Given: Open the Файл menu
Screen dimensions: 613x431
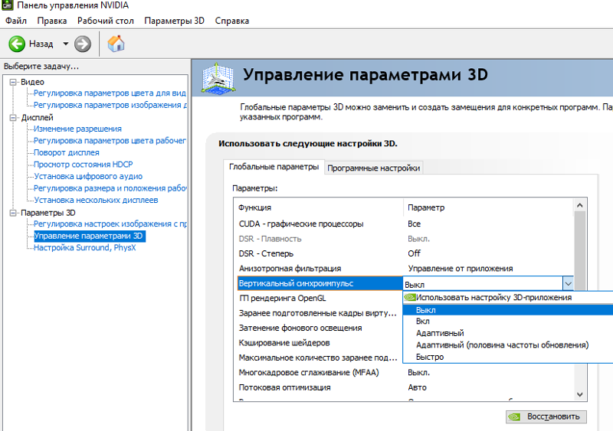Looking at the screenshot, I should coord(16,21).
